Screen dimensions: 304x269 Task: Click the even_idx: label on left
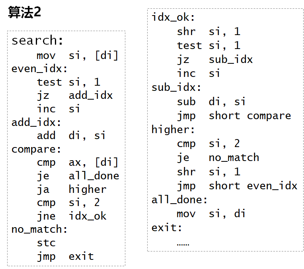pyautogui.click(x=39, y=69)
